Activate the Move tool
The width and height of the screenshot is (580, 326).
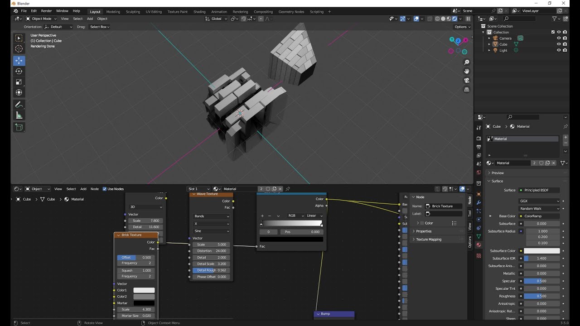click(19, 61)
